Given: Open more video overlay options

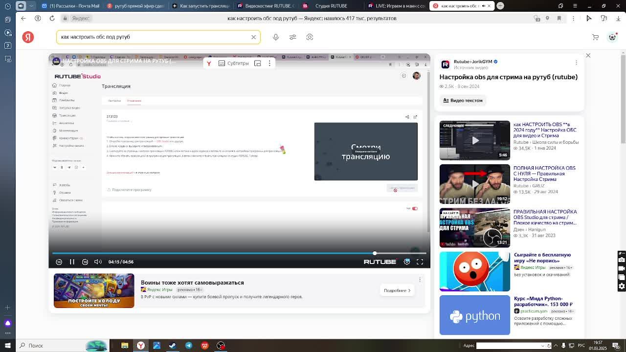Looking at the screenshot, I should (x=269, y=63).
